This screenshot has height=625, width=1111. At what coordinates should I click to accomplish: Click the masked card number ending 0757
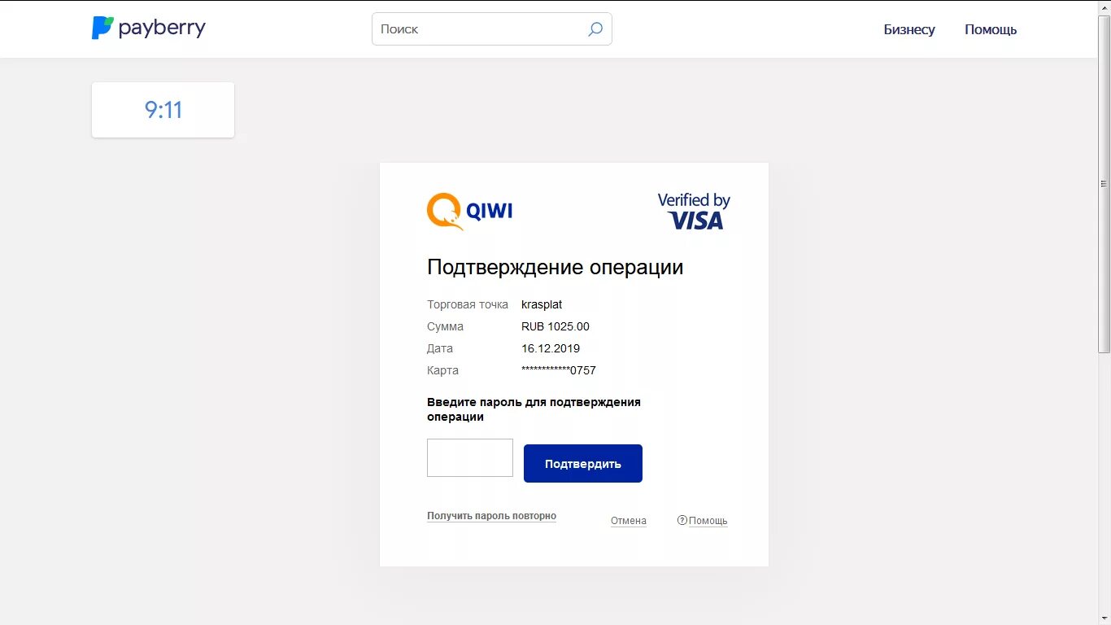click(x=559, y=370)
